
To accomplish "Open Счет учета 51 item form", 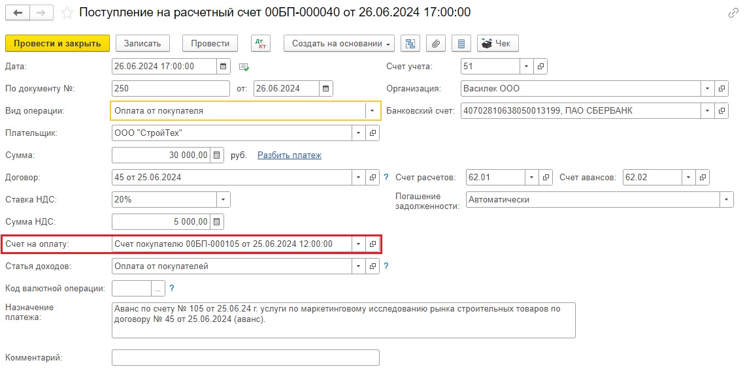I will click(x=540, y=67).
